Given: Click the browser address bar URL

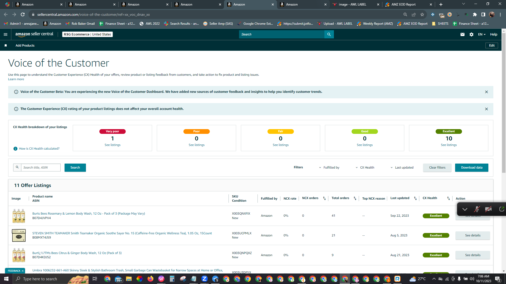Looking at the screenshot, I should (94, 14).
